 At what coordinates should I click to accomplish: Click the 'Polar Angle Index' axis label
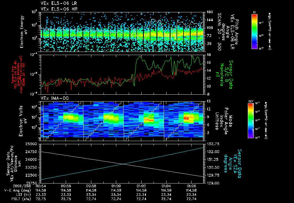click(x=224, y=121)
